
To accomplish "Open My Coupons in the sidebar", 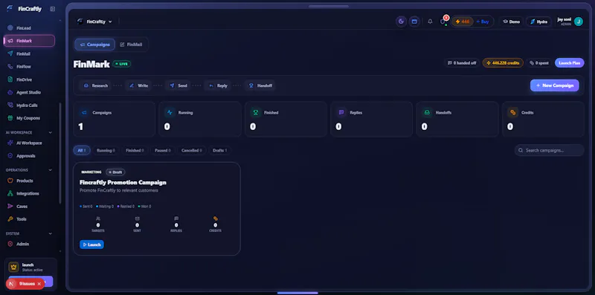I will point(29,118).
